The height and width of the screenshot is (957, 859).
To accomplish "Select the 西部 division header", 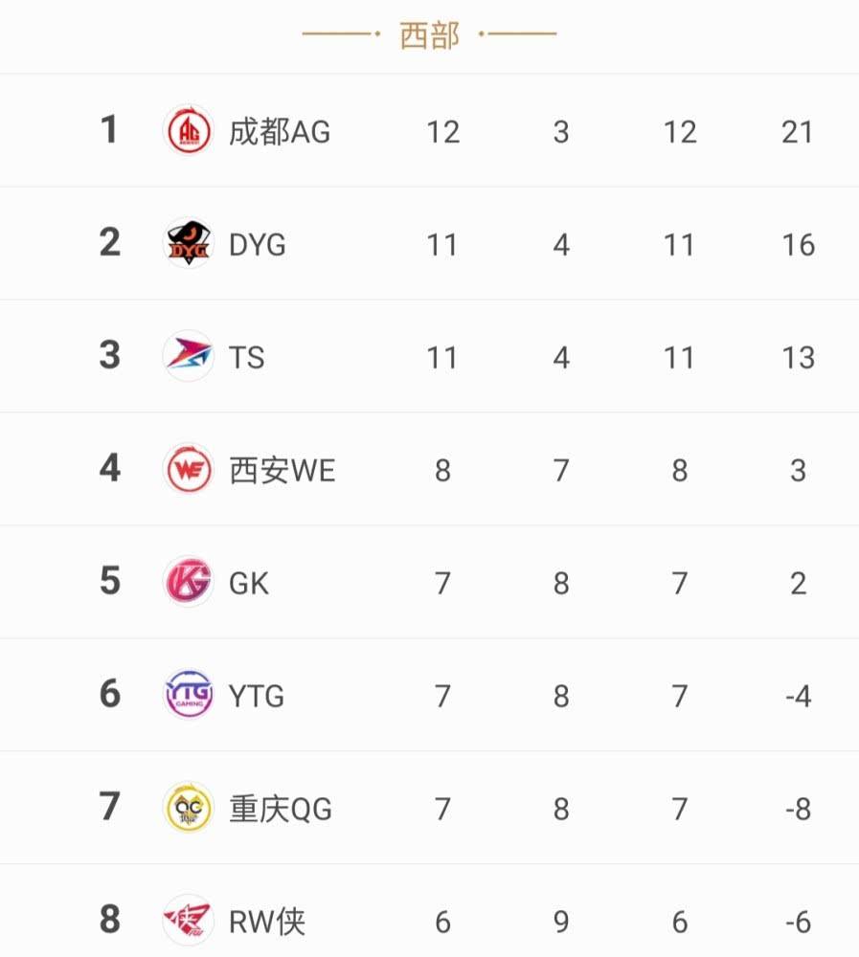I will pyautogui.click(x=429, y=35).
